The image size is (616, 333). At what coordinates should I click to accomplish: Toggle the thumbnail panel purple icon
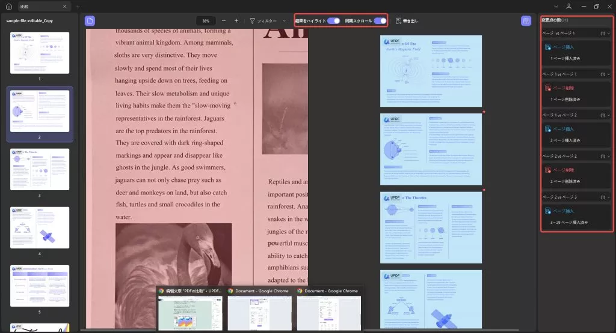tap(90, 21)
